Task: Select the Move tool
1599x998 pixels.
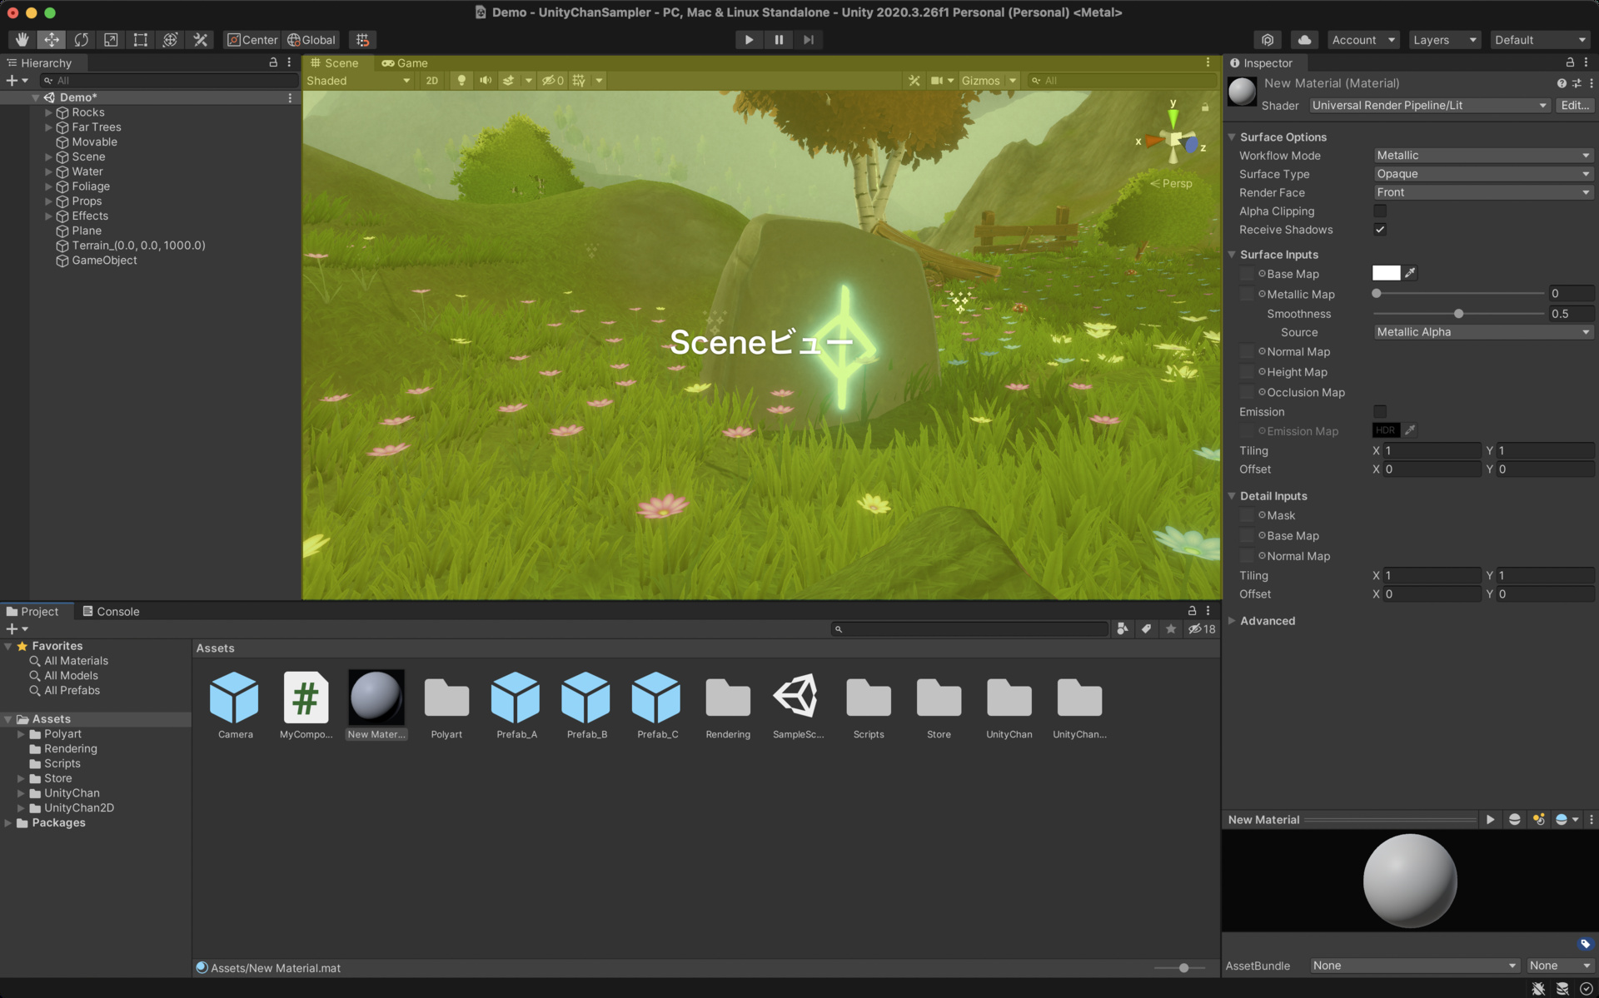Action: click(x=52, y=40)
